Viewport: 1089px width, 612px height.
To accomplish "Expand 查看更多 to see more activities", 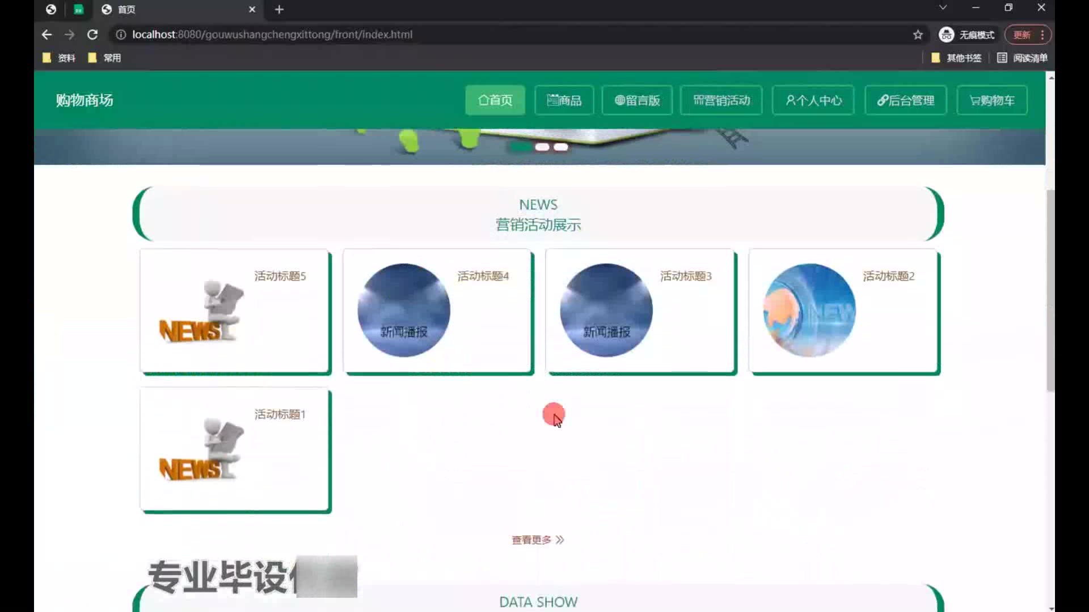I will click(x=538, y=540).
